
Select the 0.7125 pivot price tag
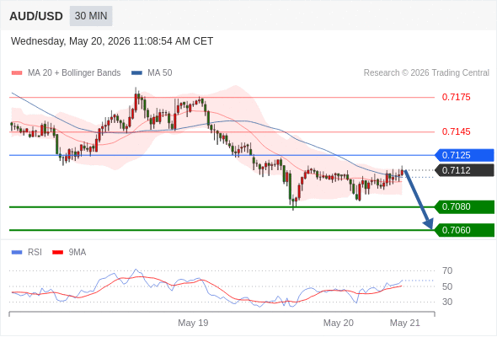(x=464, y=155)
